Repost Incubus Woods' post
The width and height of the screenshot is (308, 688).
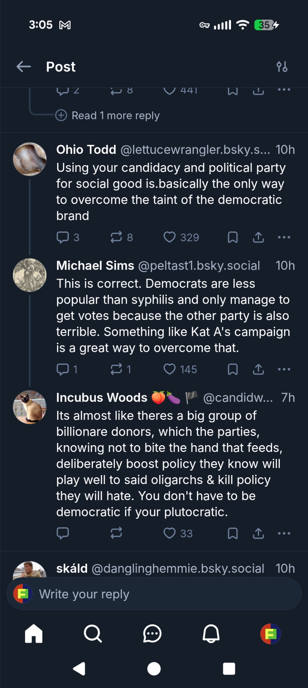[116, 534]
